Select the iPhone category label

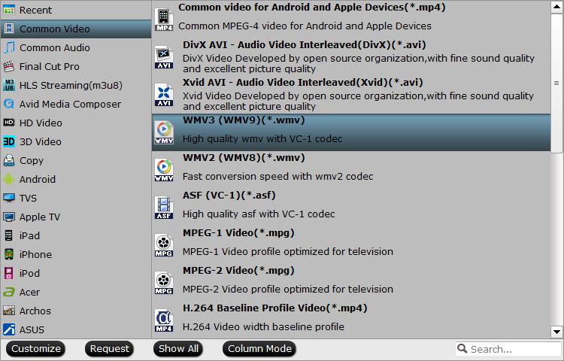(35, 254)
